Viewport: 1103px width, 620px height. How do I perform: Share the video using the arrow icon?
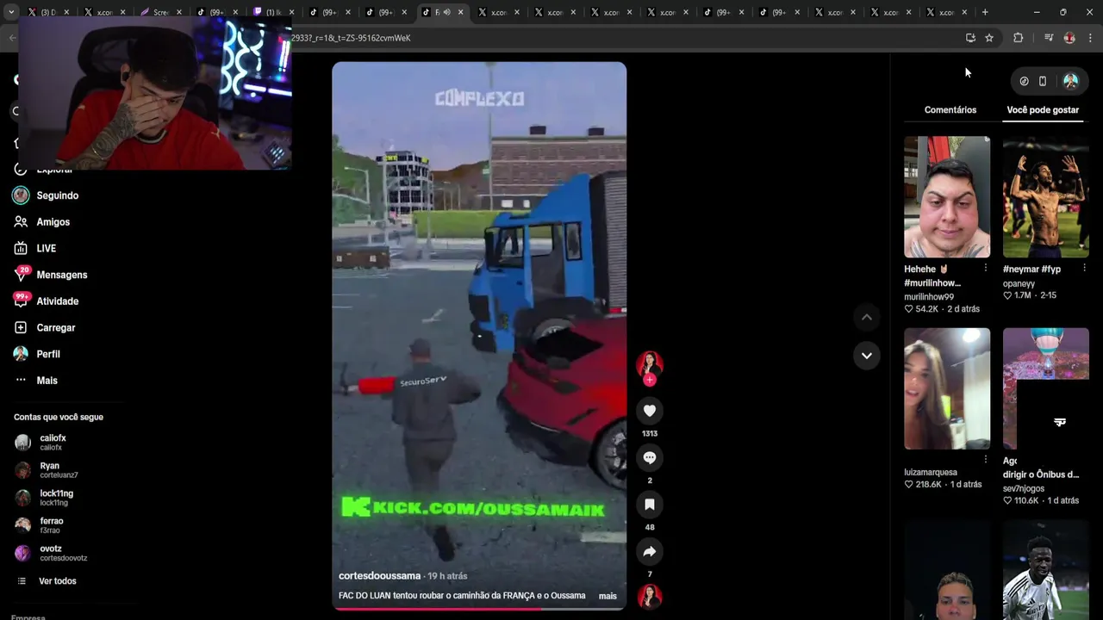(x=650, y=551)
